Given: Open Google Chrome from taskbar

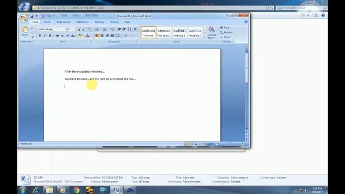Looking at the screenshot, I should tap(77, 190).
